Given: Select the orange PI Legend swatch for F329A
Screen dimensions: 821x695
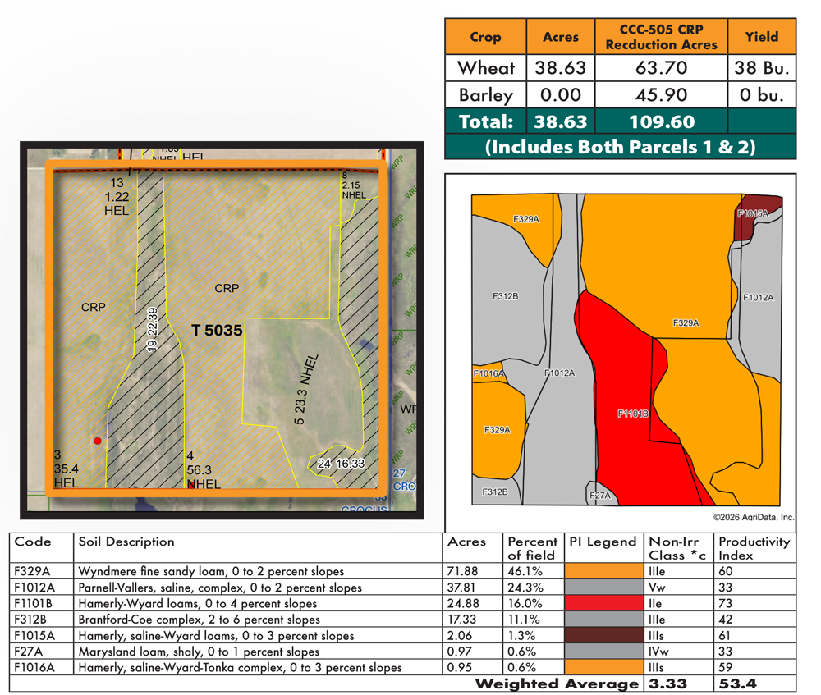Looking at the screenshot, I should coord(602,570).
